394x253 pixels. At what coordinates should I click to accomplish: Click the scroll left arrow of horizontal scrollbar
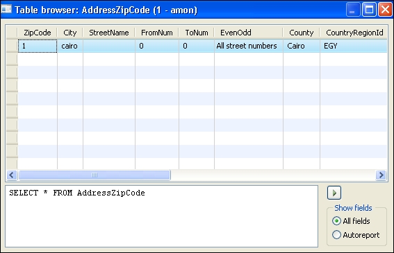point(12,175)
